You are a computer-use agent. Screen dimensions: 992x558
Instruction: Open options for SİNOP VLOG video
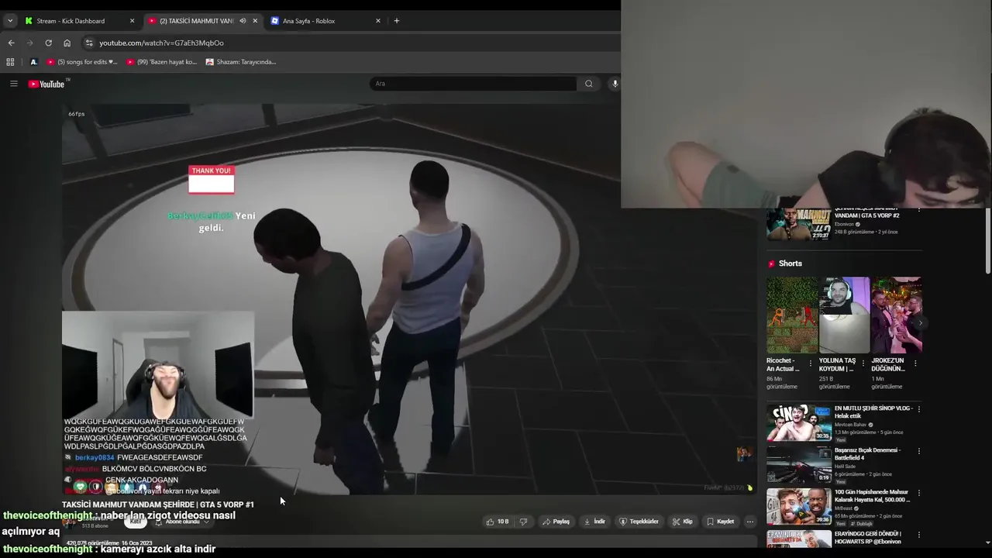click(x=919, y=408)
